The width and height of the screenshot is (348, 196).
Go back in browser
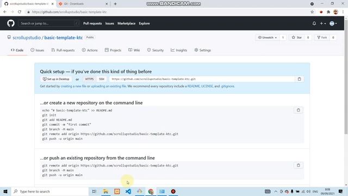click(x=5, y=12)
